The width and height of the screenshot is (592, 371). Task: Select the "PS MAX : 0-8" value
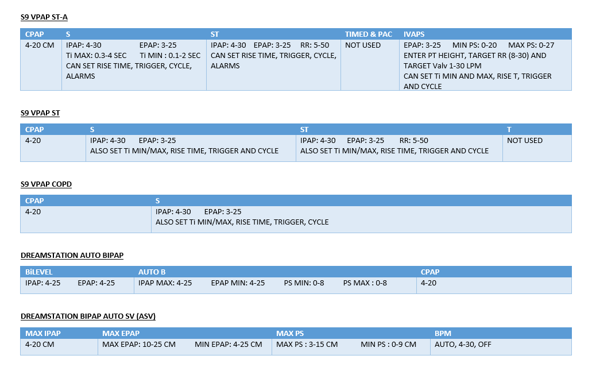365,283
